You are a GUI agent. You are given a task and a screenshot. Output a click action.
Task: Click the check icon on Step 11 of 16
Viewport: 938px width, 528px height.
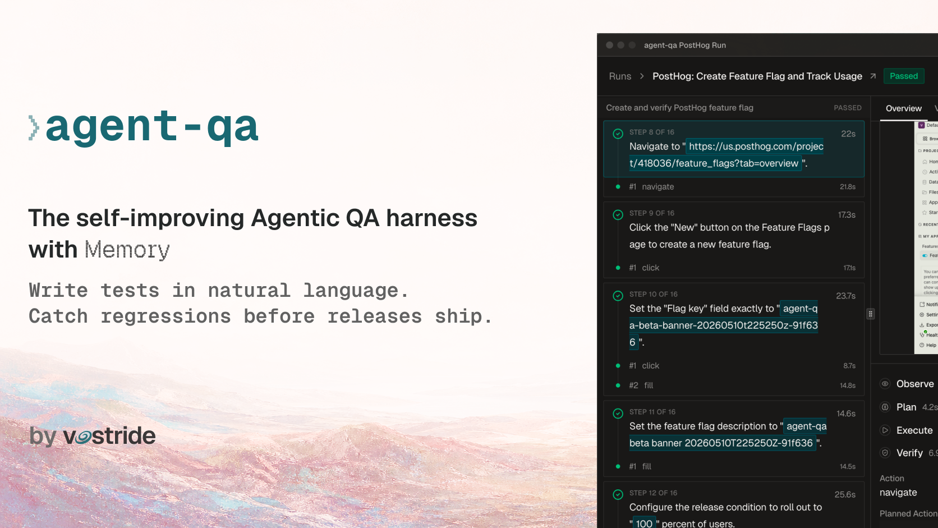618,414
